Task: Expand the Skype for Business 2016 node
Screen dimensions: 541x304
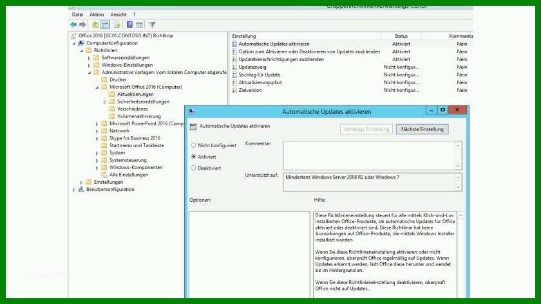Action: pos(97,138)
